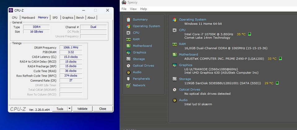Click the Channel # field showing Dual

(93, 27)
